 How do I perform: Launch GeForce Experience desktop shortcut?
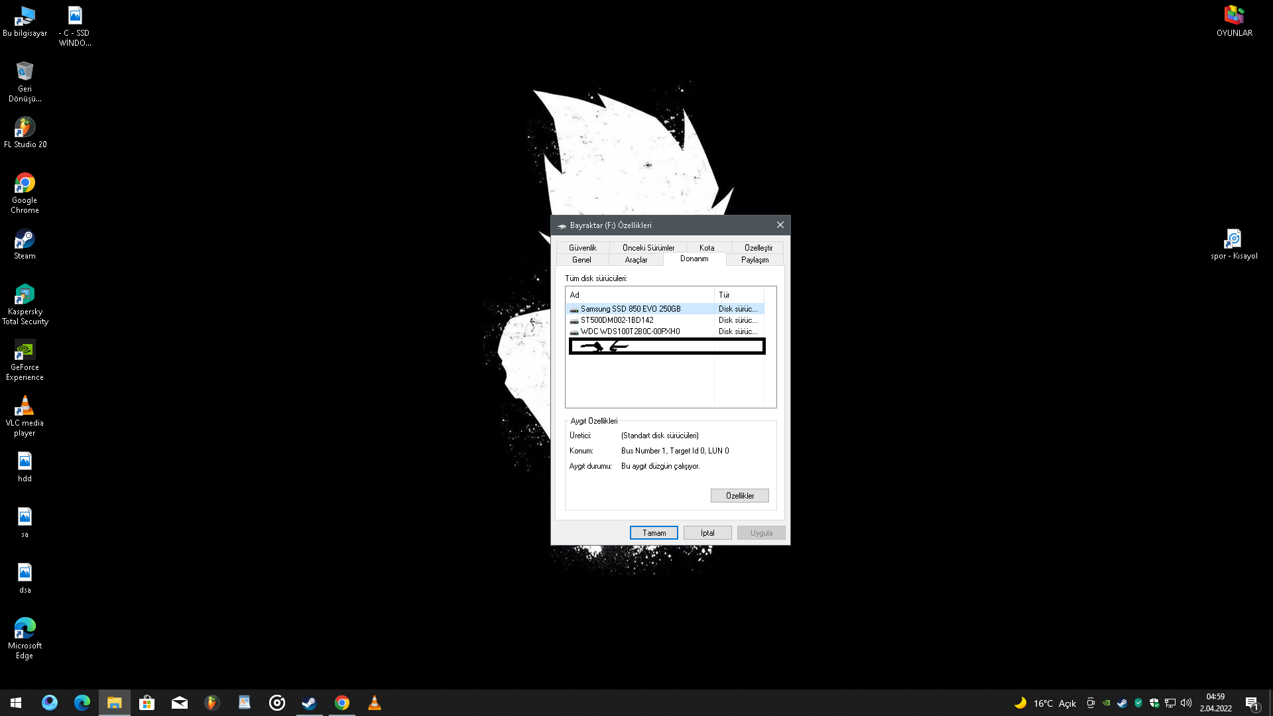click(x=25, y=351)
